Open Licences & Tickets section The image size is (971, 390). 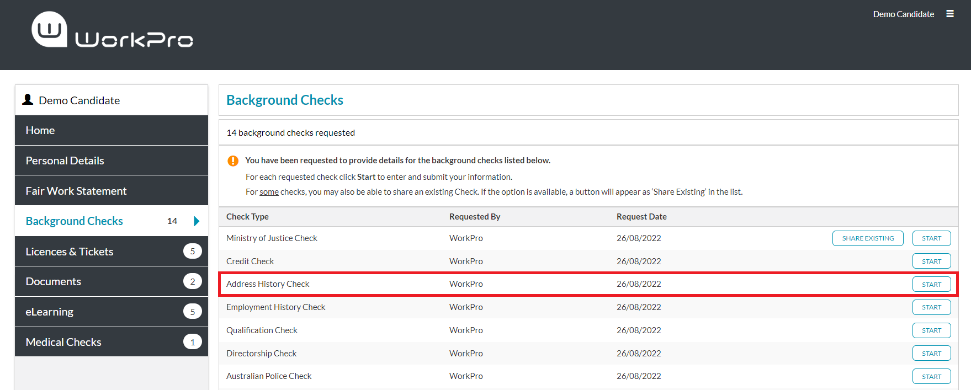tap(112, 252)
